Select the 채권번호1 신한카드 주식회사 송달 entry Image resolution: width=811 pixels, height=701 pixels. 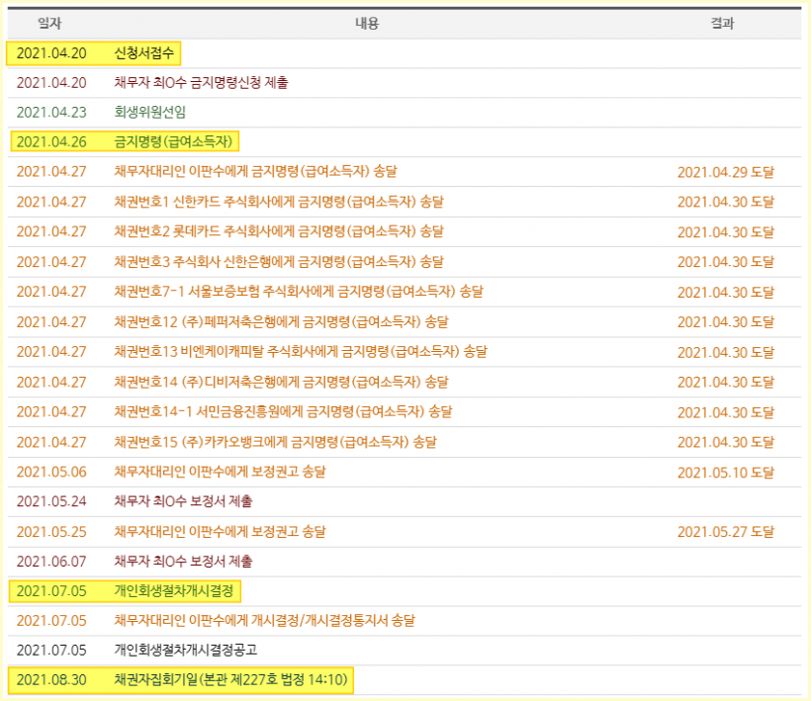coord(279,202)
